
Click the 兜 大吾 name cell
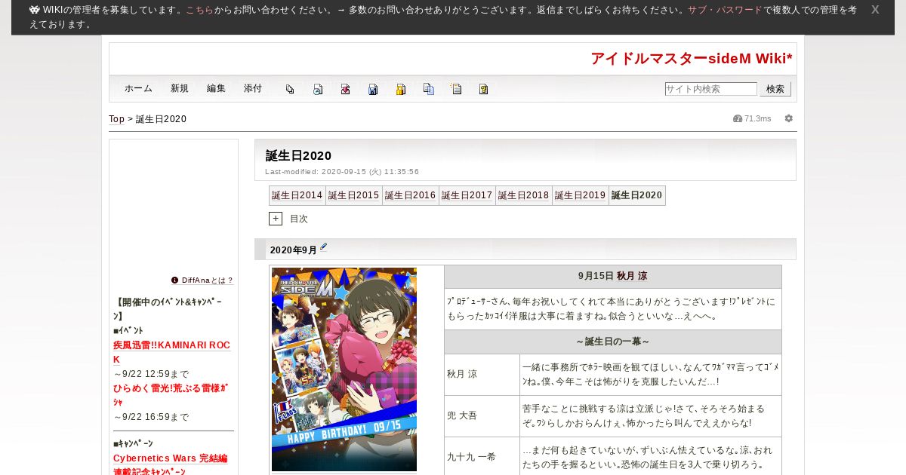pos(482,416)
